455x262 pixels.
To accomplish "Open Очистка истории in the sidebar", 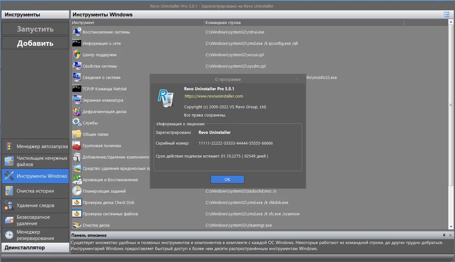I will click(35, 191).
